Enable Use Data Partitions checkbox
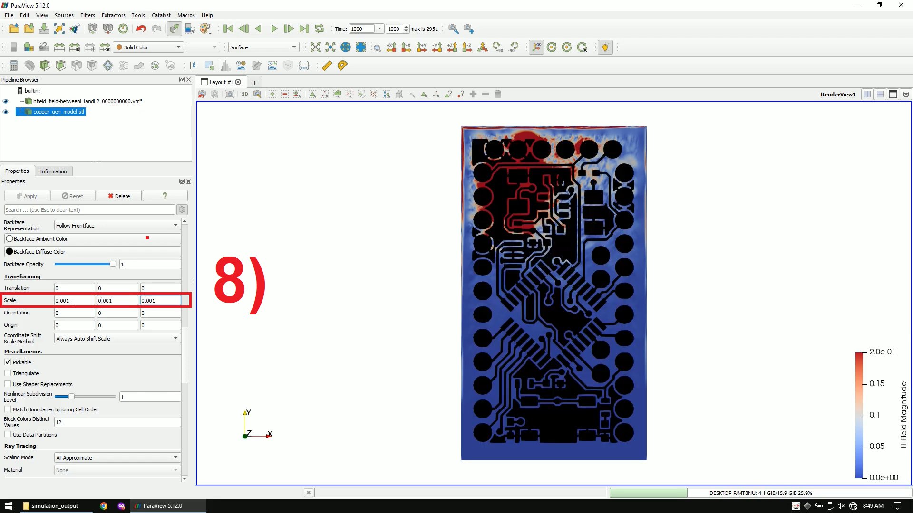 point(8,434)
